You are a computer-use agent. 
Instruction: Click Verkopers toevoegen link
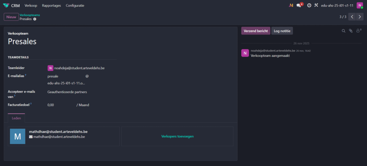[177, 136]
